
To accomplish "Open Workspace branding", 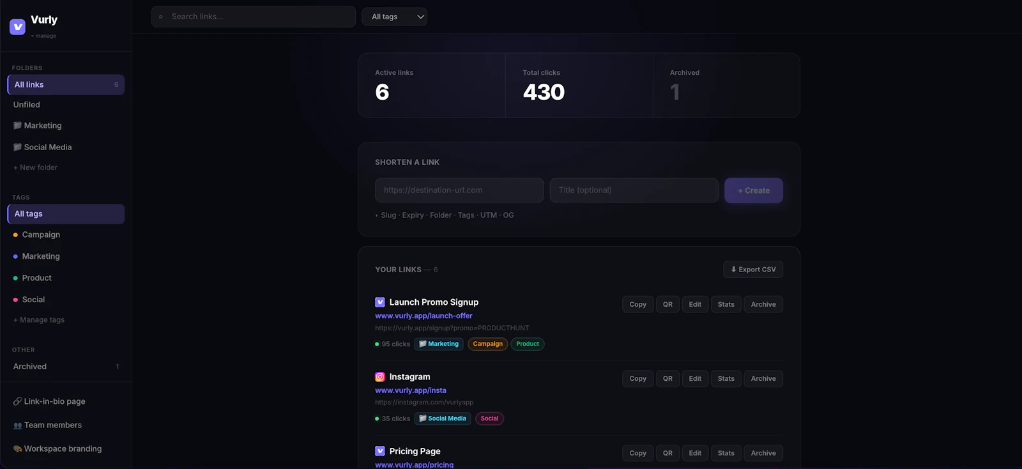I will [66, 449].
